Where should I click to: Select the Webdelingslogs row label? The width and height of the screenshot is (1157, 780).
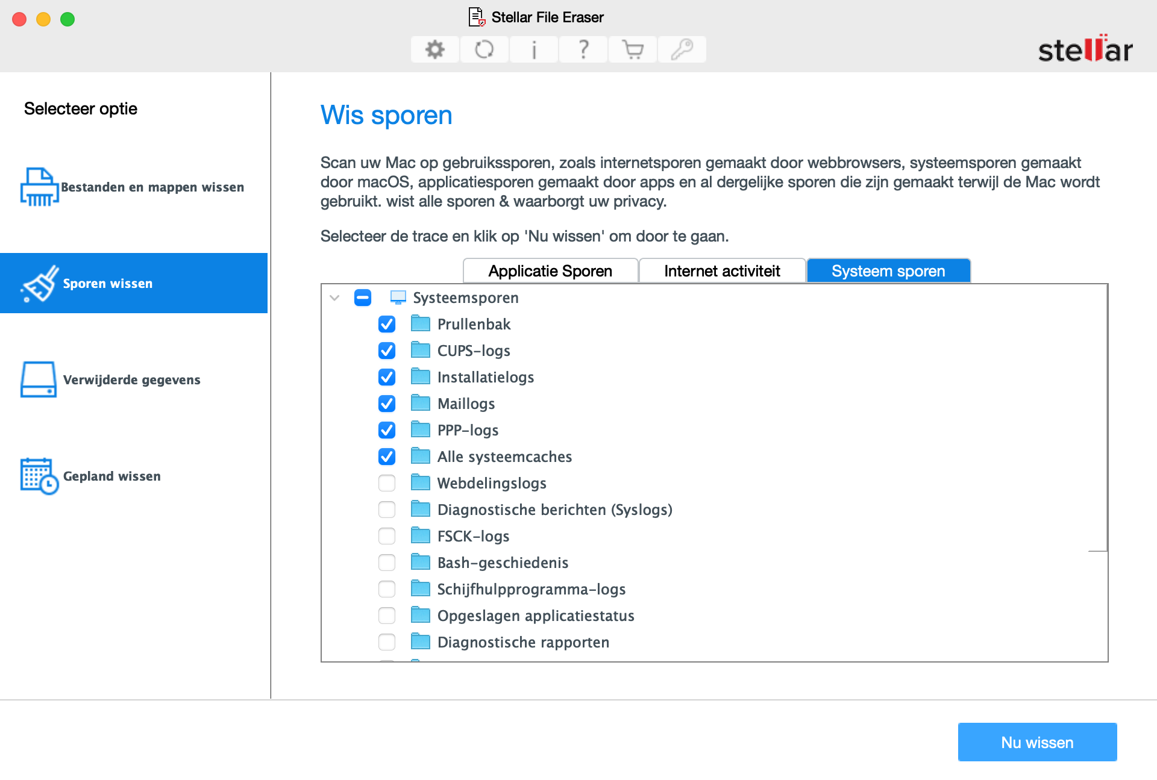(x=492, y=483)
